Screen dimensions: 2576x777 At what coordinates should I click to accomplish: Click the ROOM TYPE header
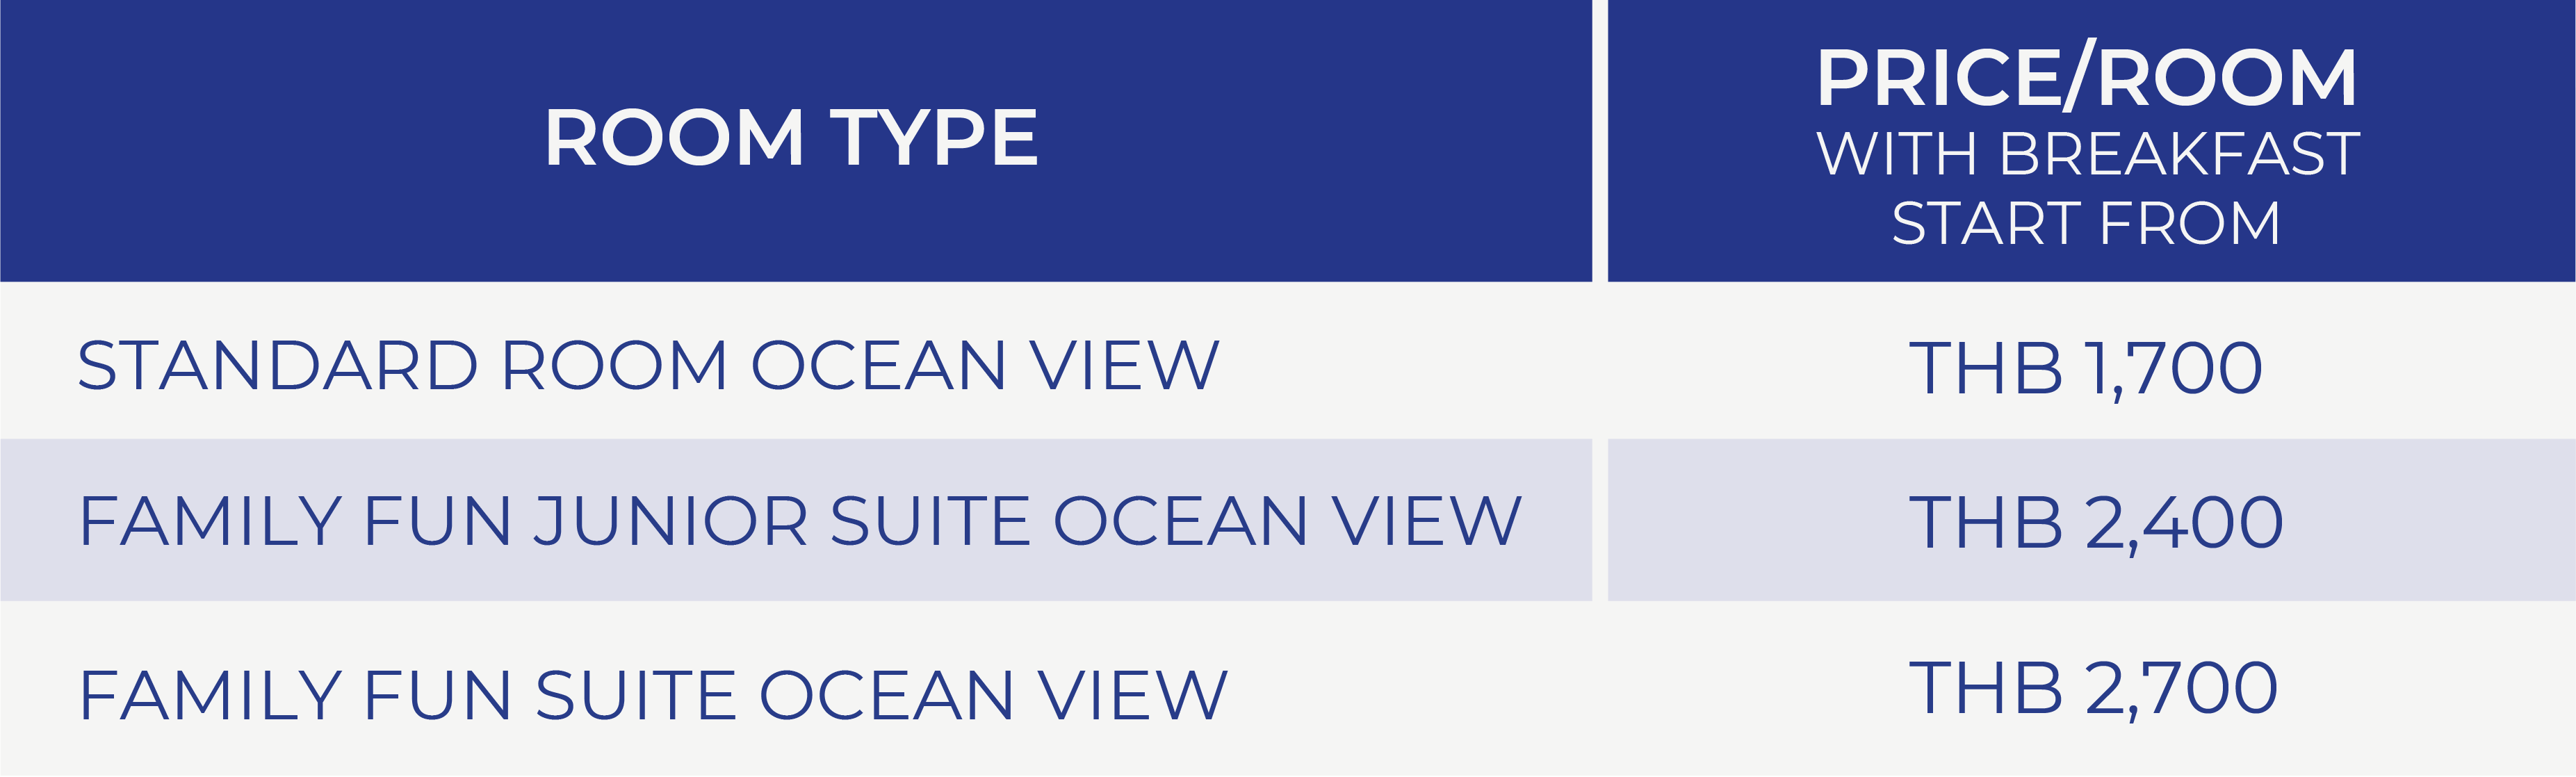(791, 138)
